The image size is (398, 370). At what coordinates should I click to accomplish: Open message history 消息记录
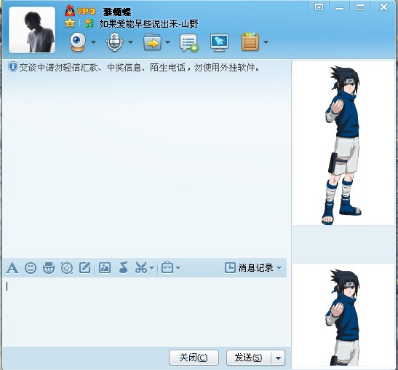249,268
